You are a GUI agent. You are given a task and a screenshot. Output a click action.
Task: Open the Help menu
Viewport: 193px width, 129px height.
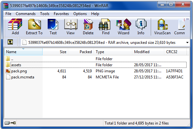tap(95, 14)
